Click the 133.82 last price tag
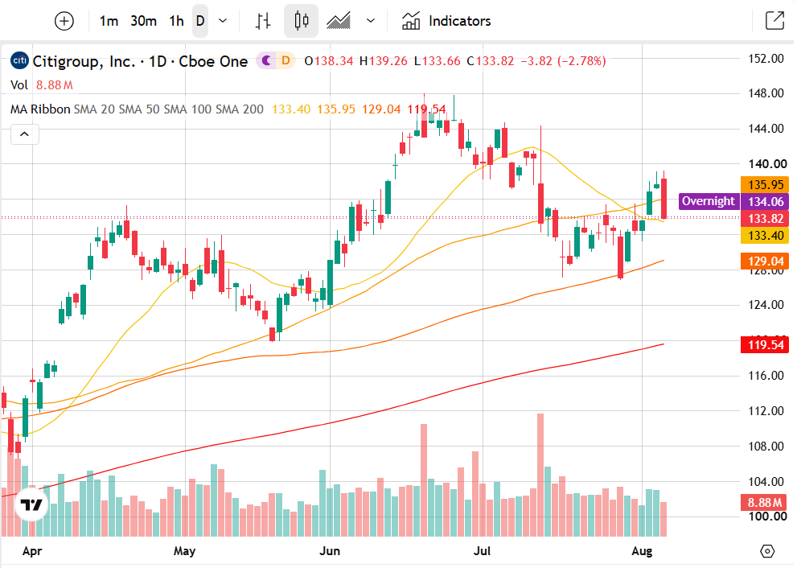This screenshot has height=568, width=797. pyautogui.click(x=765, y=219)
